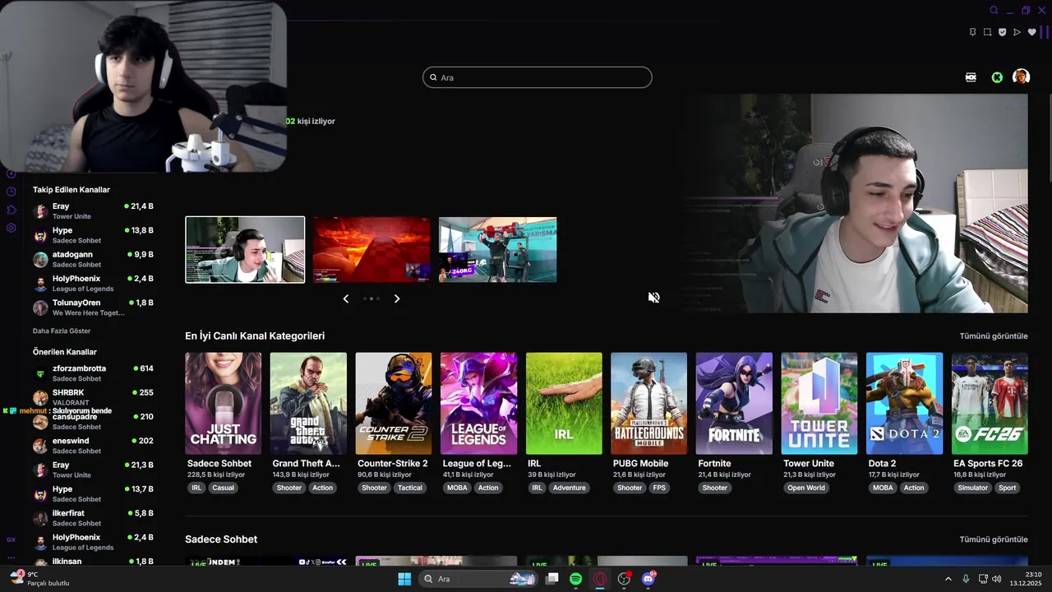Open recommended channel SHRBRK
Viewport: 1052px width, 592px height.
tap(93, 397)
